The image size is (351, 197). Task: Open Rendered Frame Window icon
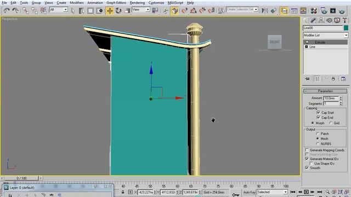[x=333, y=10]
